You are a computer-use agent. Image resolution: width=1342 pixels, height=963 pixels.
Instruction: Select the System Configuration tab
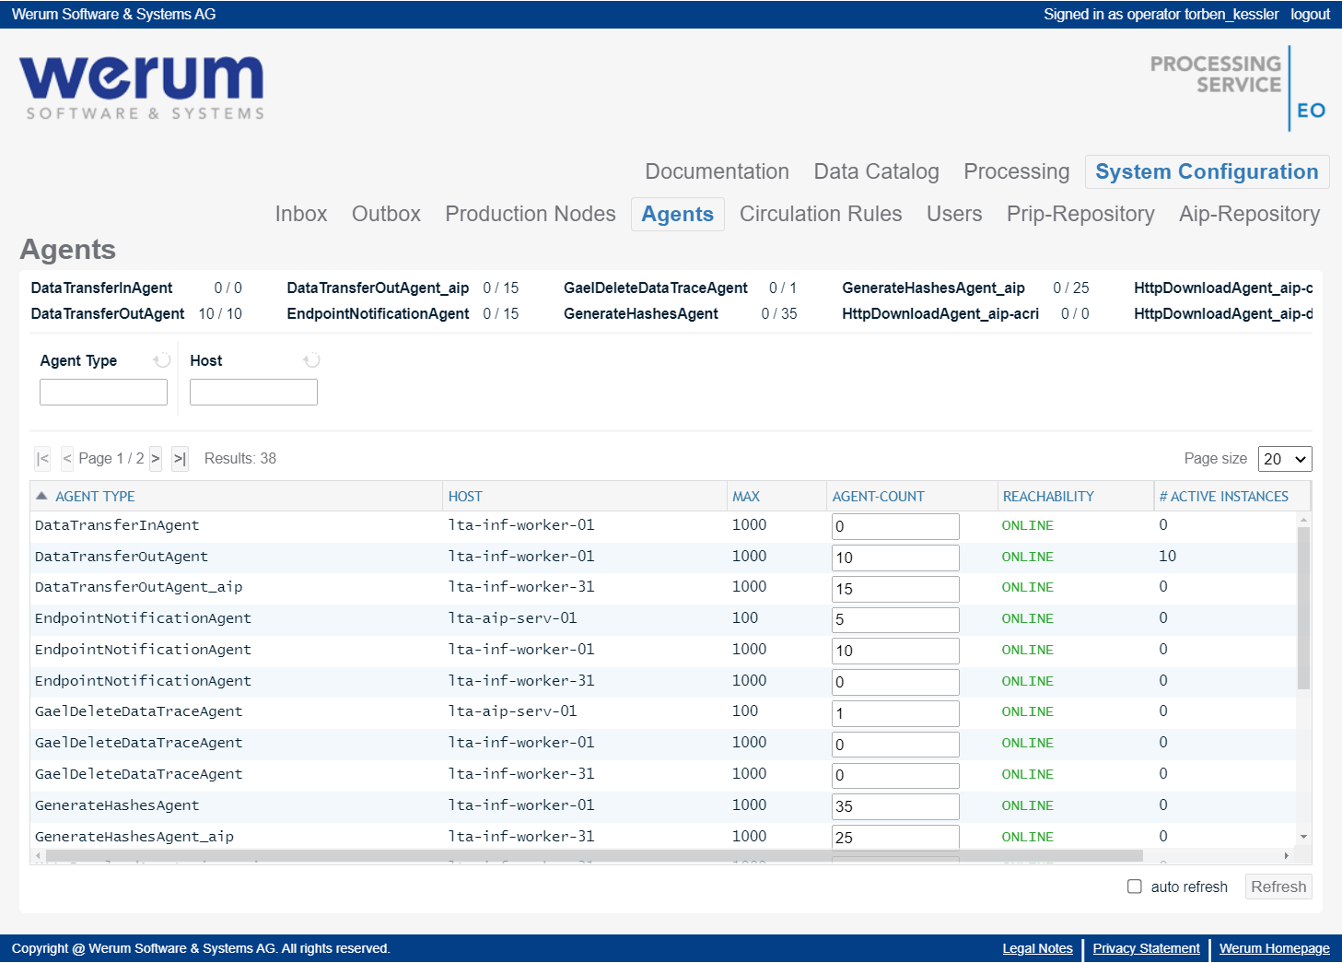point(1207,171)
